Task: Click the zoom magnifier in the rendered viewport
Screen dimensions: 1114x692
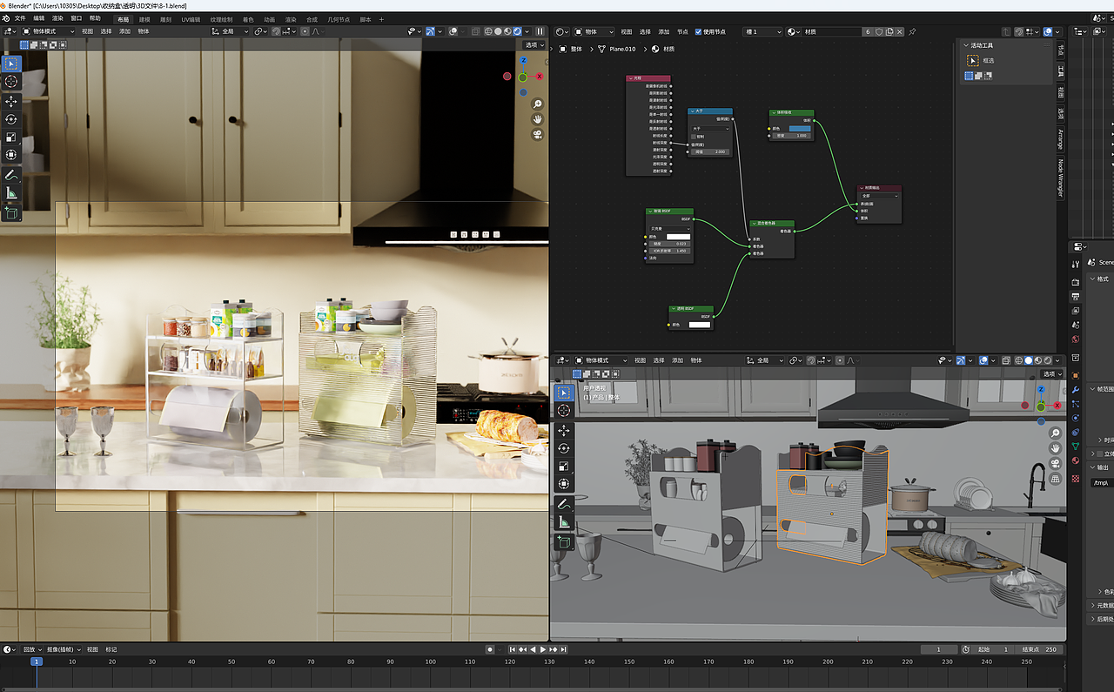Action: click(x=538, y=104)
